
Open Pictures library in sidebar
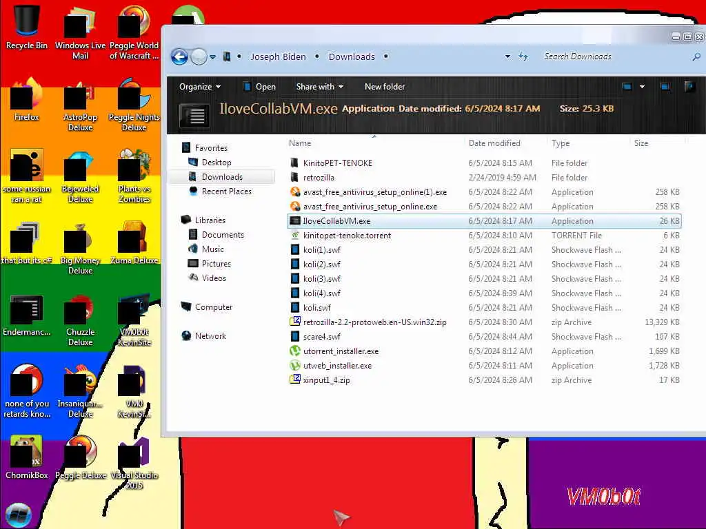(x=216, y=263)
